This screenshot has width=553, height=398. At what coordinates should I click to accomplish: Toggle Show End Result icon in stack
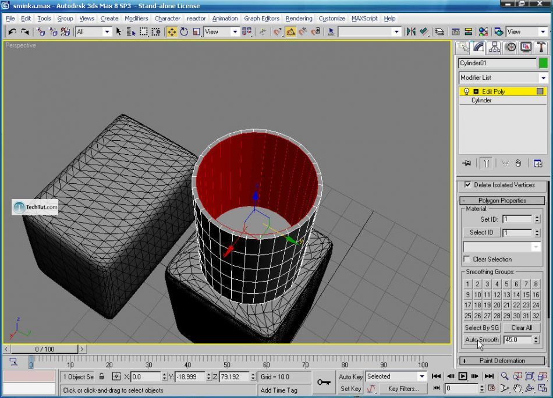coord(486,164)
